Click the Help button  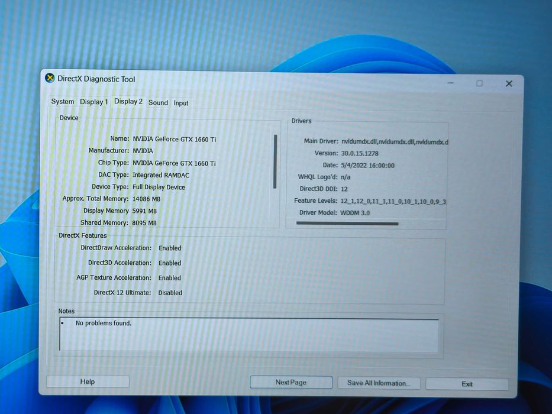coord(88,381)
